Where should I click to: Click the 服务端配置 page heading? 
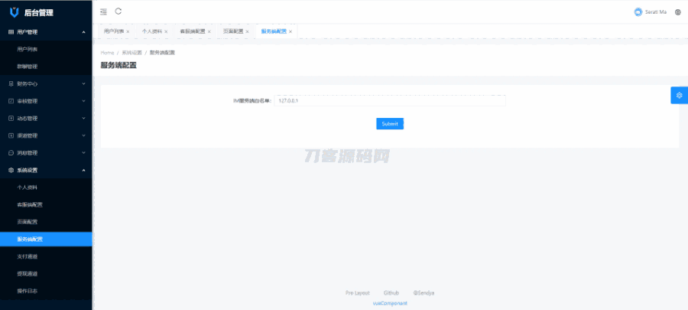click(x=118, y=65)
